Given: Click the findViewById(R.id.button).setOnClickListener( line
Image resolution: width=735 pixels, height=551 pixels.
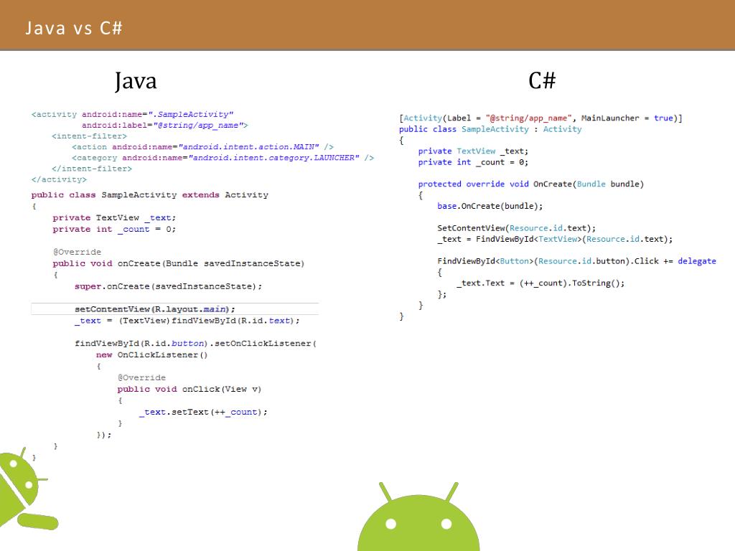Looking at the screenshot, I should 195,344.
